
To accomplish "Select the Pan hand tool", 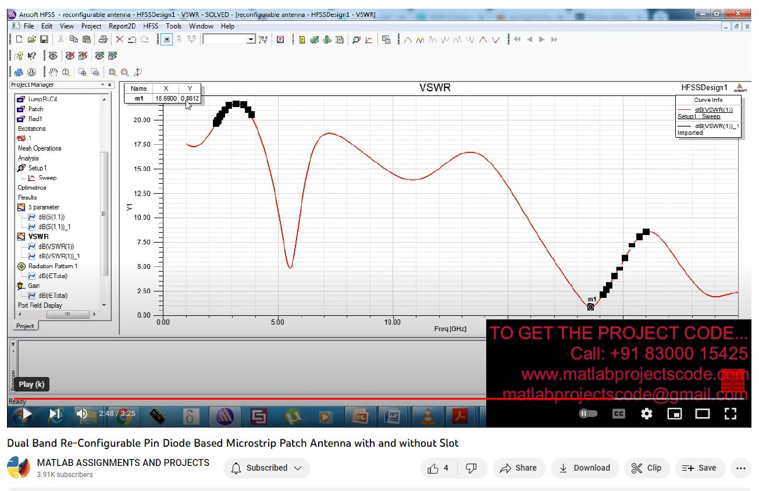I will [x=53, y=72].
